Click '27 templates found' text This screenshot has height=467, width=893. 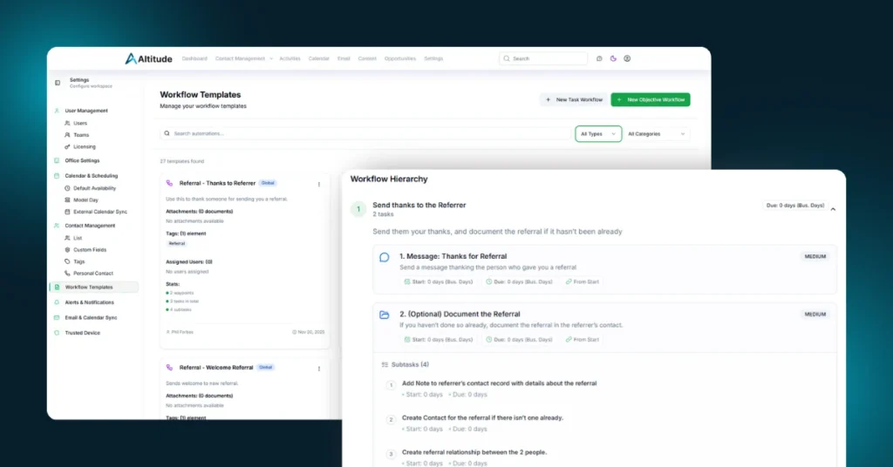click(181, 161)
